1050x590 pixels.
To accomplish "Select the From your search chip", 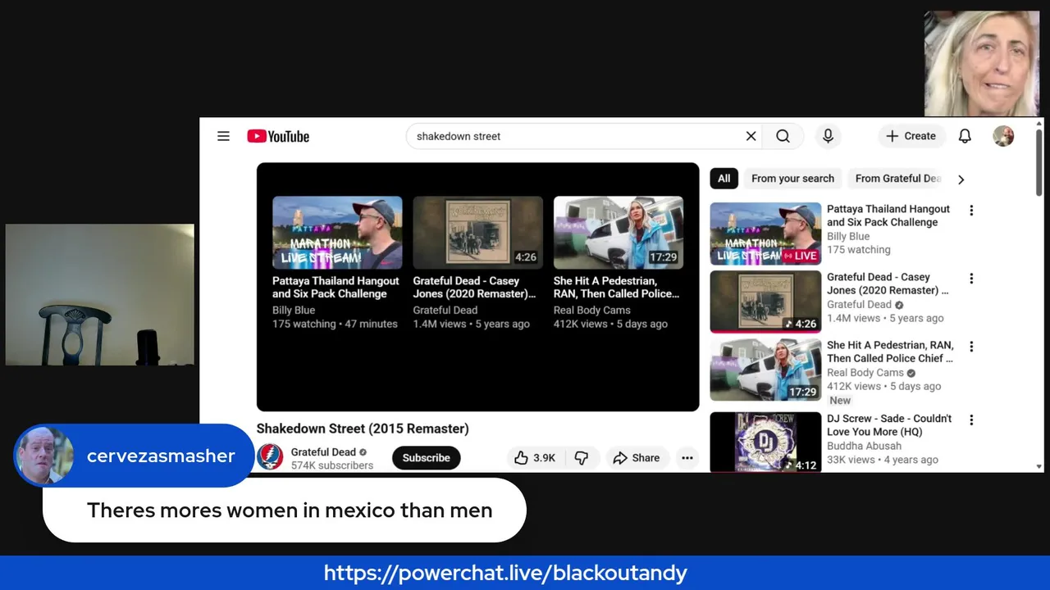I will click(x=792, y=179).
